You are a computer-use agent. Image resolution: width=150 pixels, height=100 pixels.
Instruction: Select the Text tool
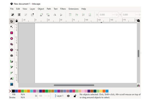pyautogui.click(x=11, y=78)
